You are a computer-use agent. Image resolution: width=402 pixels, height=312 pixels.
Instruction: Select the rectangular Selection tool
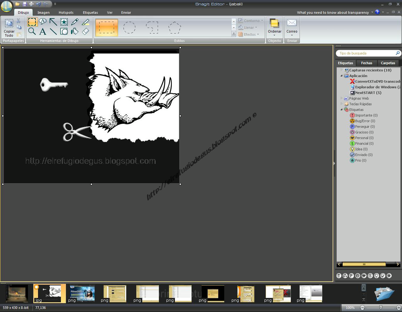tap(32, 22)
